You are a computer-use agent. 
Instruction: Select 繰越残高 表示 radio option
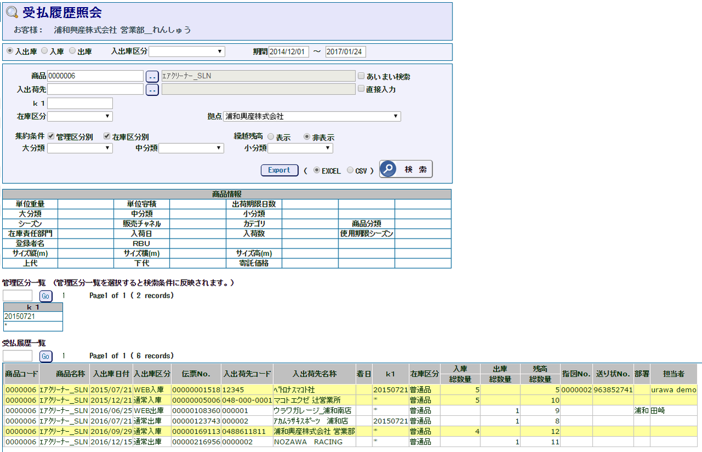[270, 137]
